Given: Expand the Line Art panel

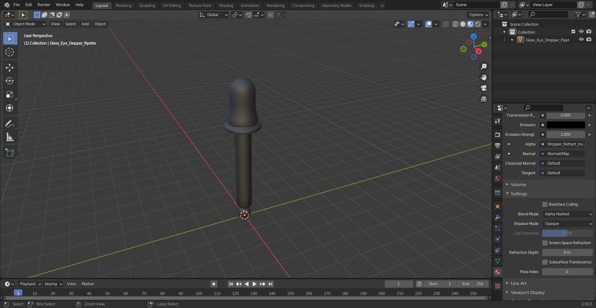Looking at the screenshot, I should click(518, 283).
